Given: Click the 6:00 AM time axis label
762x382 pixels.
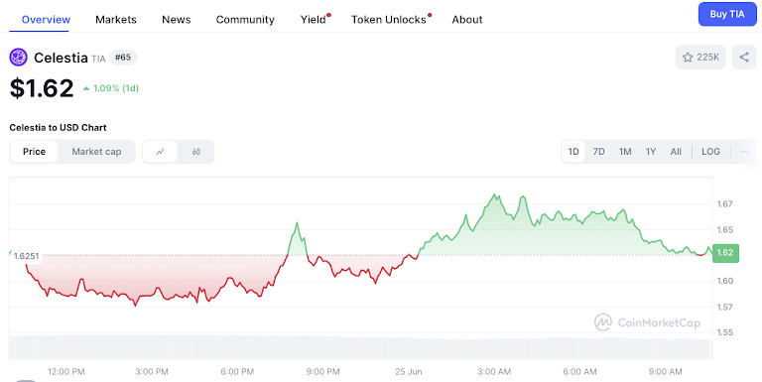Looking at the screenshot, I should (x=579, y=372).
